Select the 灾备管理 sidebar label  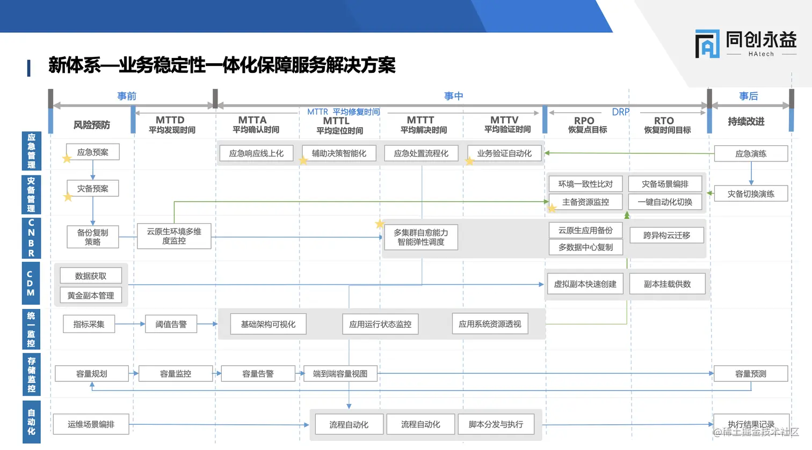[x=31, y=194]
